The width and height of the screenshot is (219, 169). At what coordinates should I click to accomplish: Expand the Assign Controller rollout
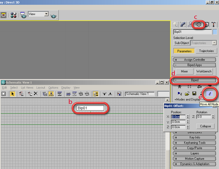(x=194, y=60)
